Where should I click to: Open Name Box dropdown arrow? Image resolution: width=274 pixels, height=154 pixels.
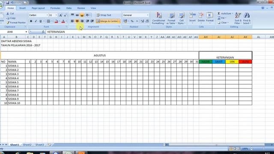point(26,32)
